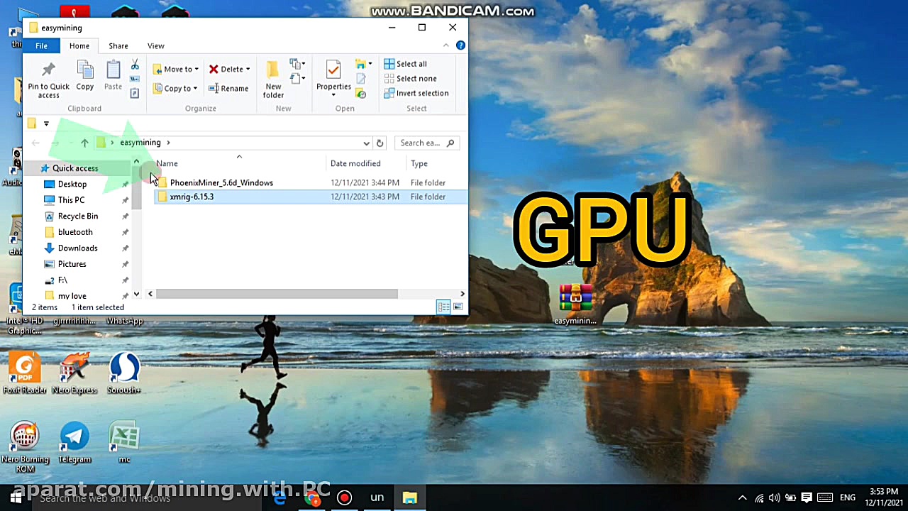Click the Copy path icon
Image resolution: width=908 pixels, height=511 pixels.
pyautogui.click(x=135, y=79)
